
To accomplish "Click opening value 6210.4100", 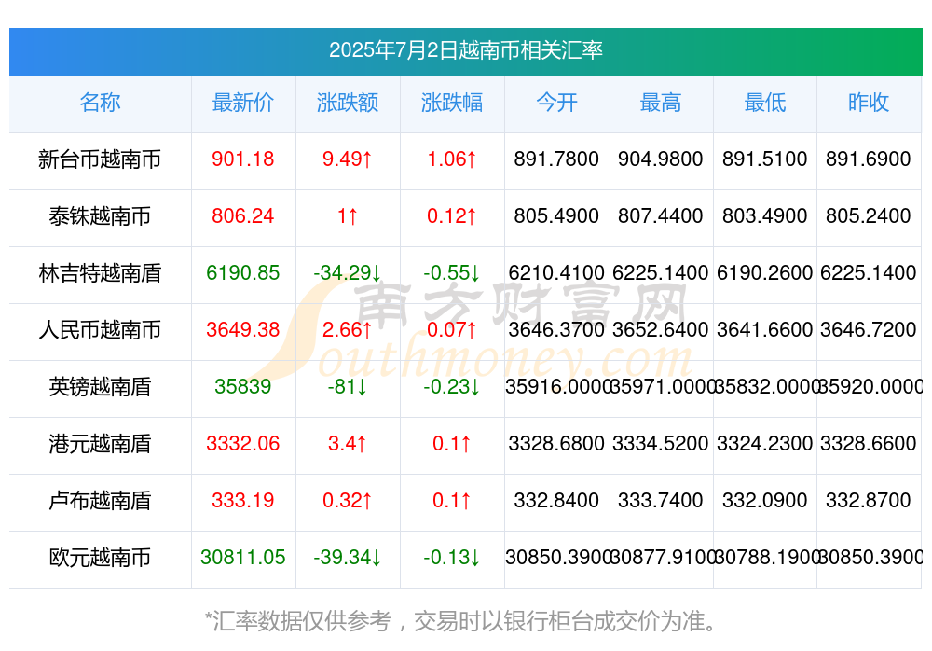I will pyautogui.click(x=556, y=273).
